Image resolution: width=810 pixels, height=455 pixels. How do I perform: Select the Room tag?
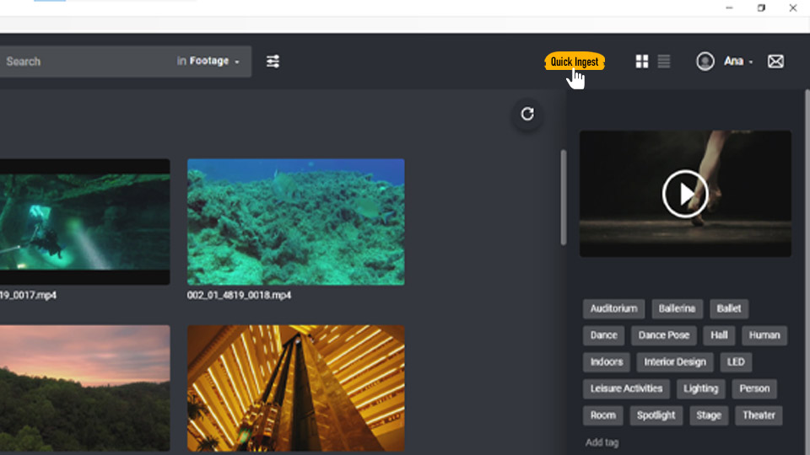[x=602, y=415]
